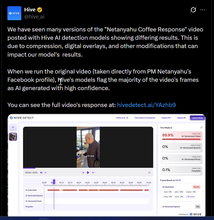
Task: Toggle fullscreen video icon
Action: 149,172
